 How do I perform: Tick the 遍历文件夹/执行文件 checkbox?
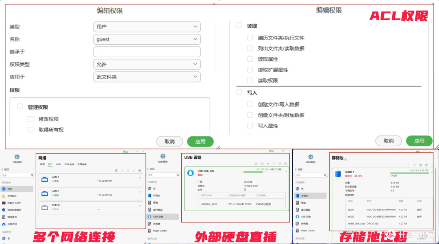pyautogui.click(x=250, y=37)
